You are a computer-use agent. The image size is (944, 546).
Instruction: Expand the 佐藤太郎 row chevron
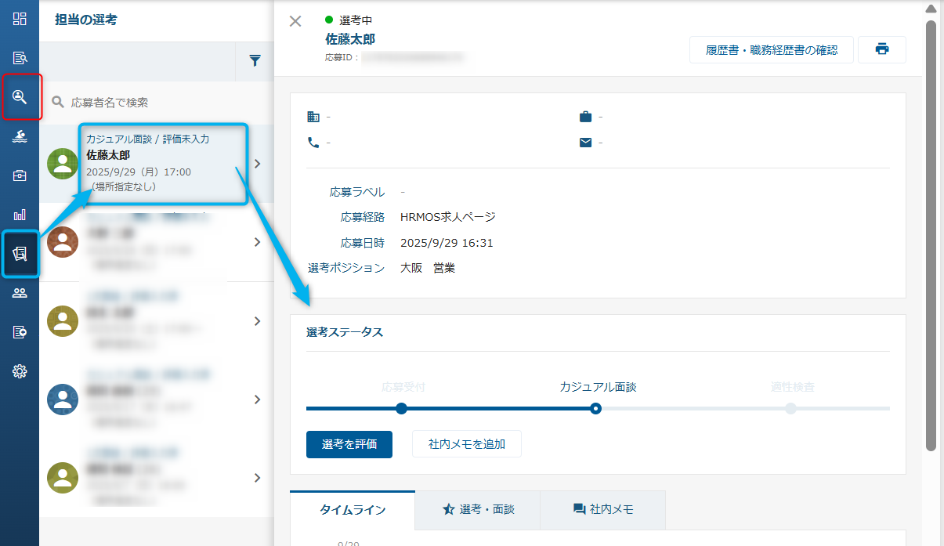(257, 164)
